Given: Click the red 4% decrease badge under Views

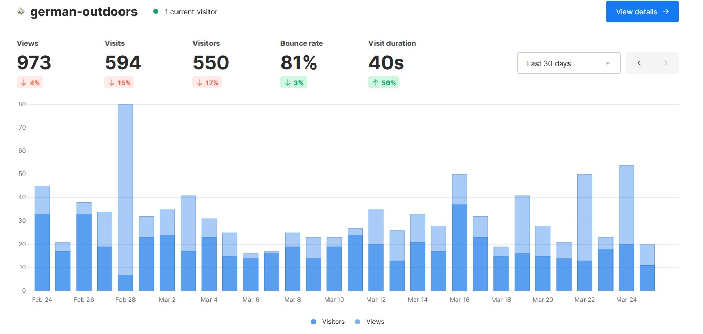Looking at the screenshot, I should click(30, 82).
